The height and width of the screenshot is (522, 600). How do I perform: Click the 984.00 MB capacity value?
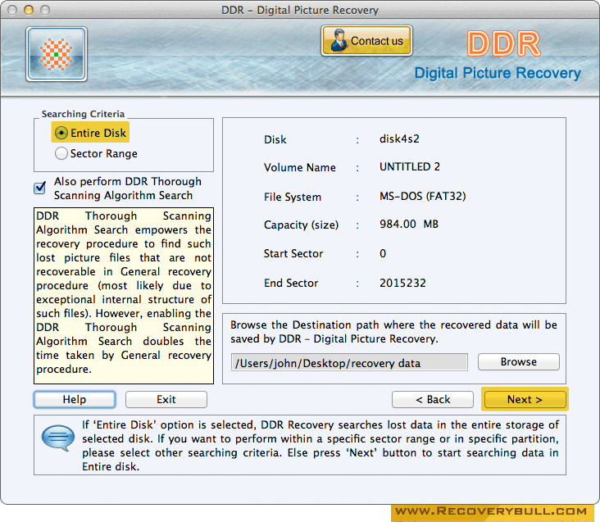pos(409,224)
